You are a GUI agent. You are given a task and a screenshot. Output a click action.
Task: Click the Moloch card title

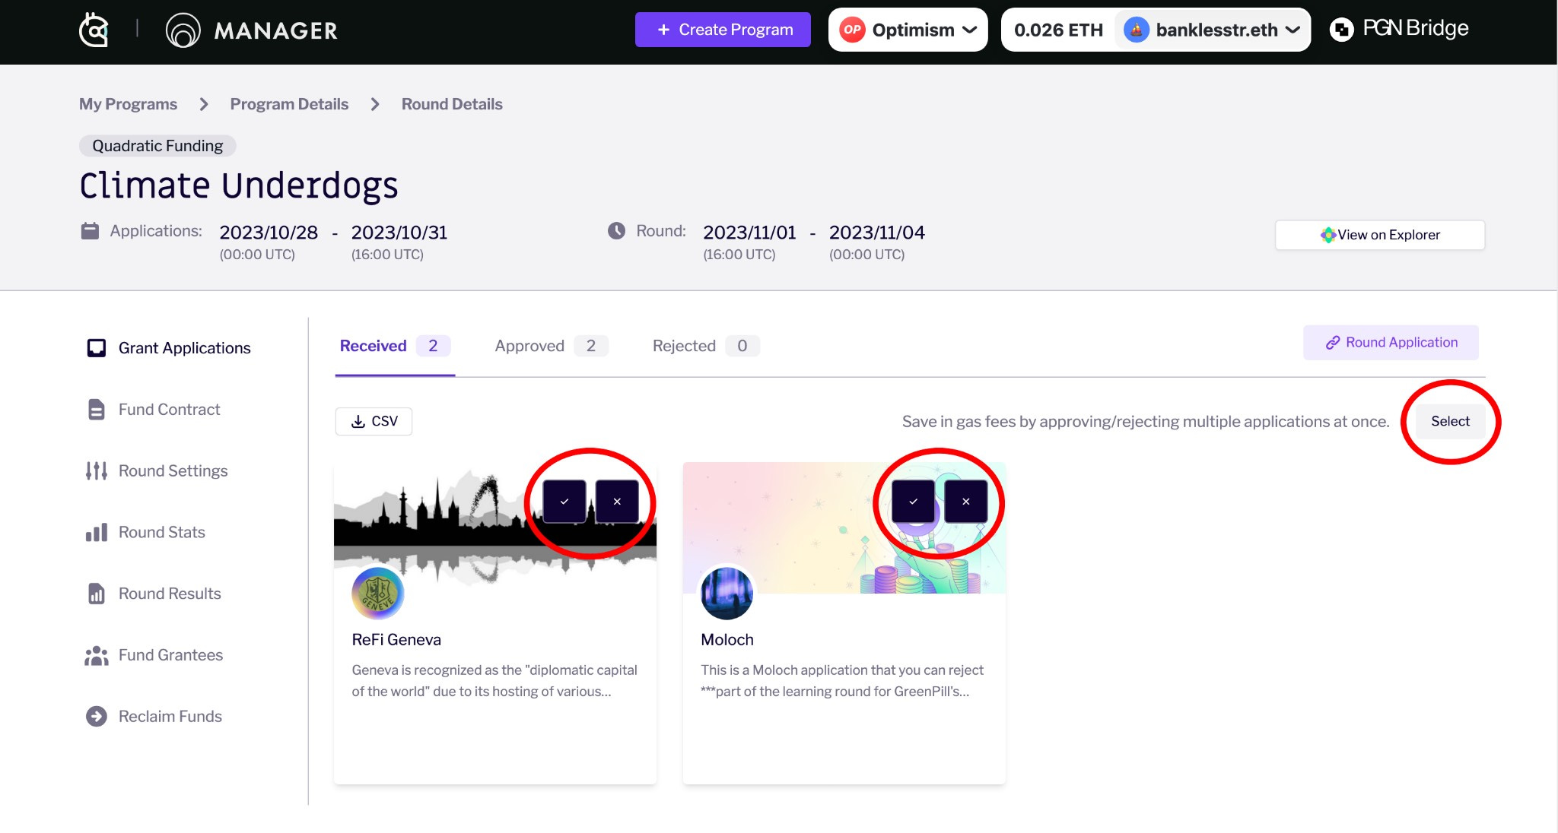coord(727,640)
